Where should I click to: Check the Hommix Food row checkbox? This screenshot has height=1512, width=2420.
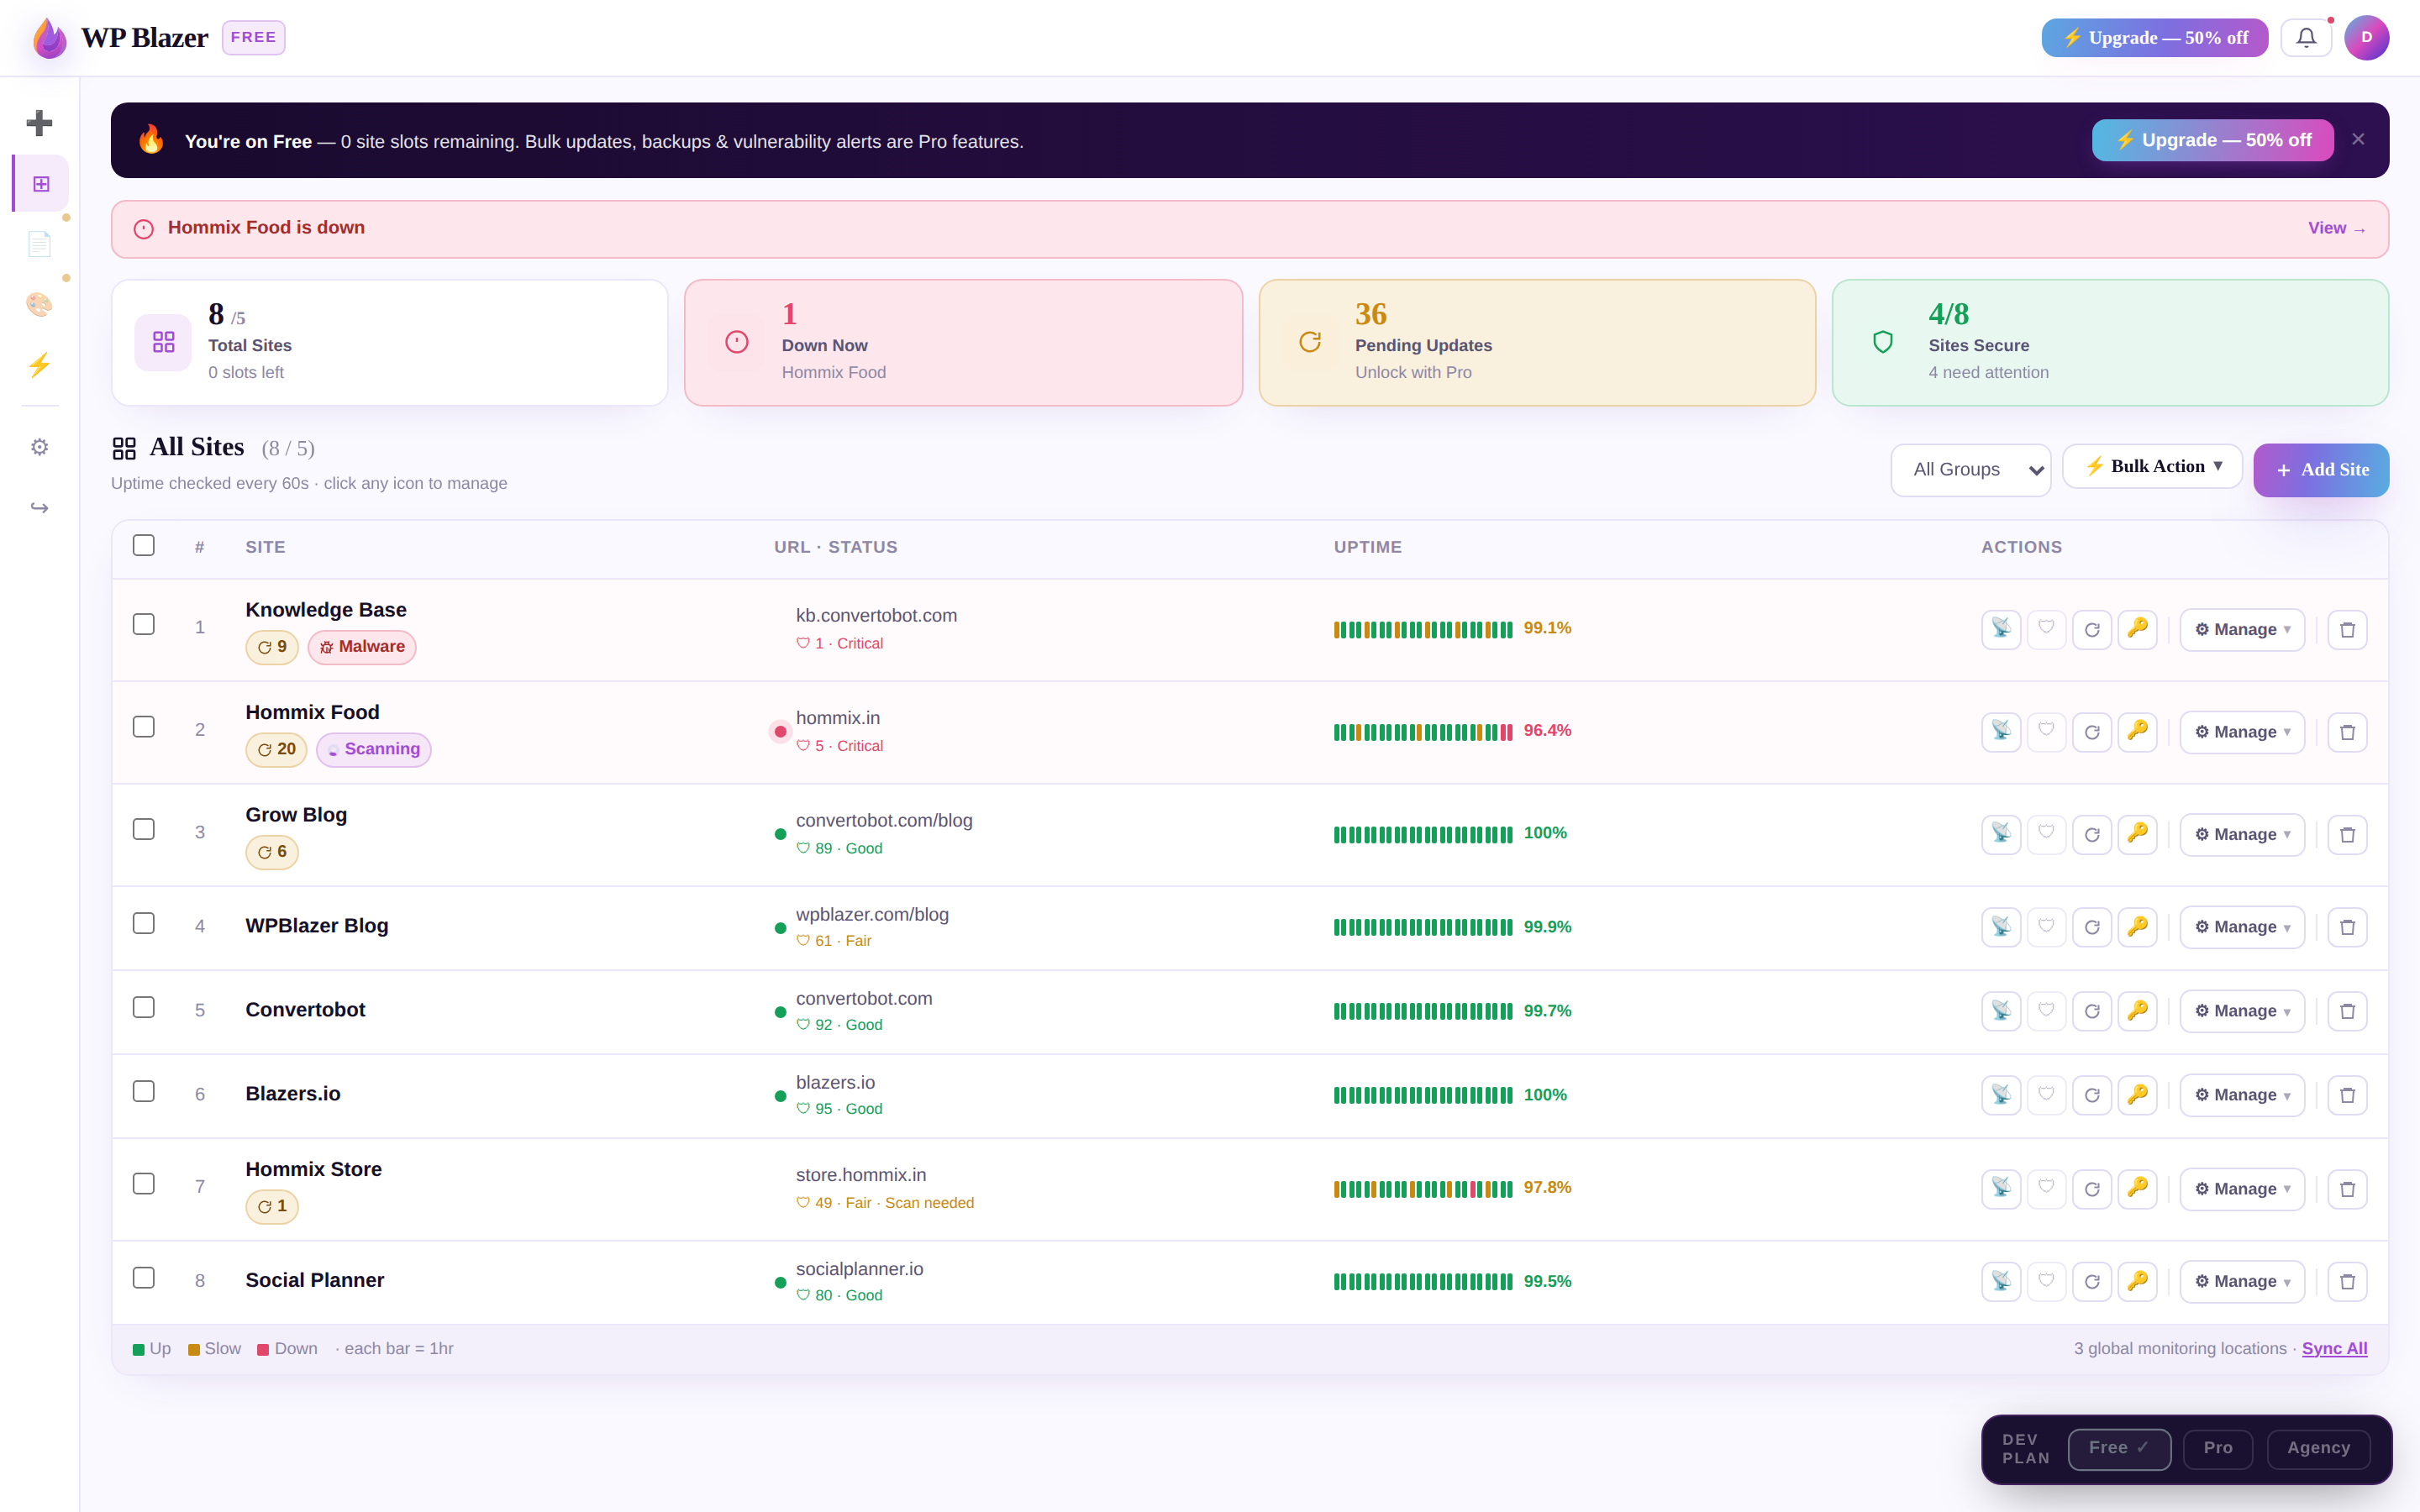[x=144, y=727]
